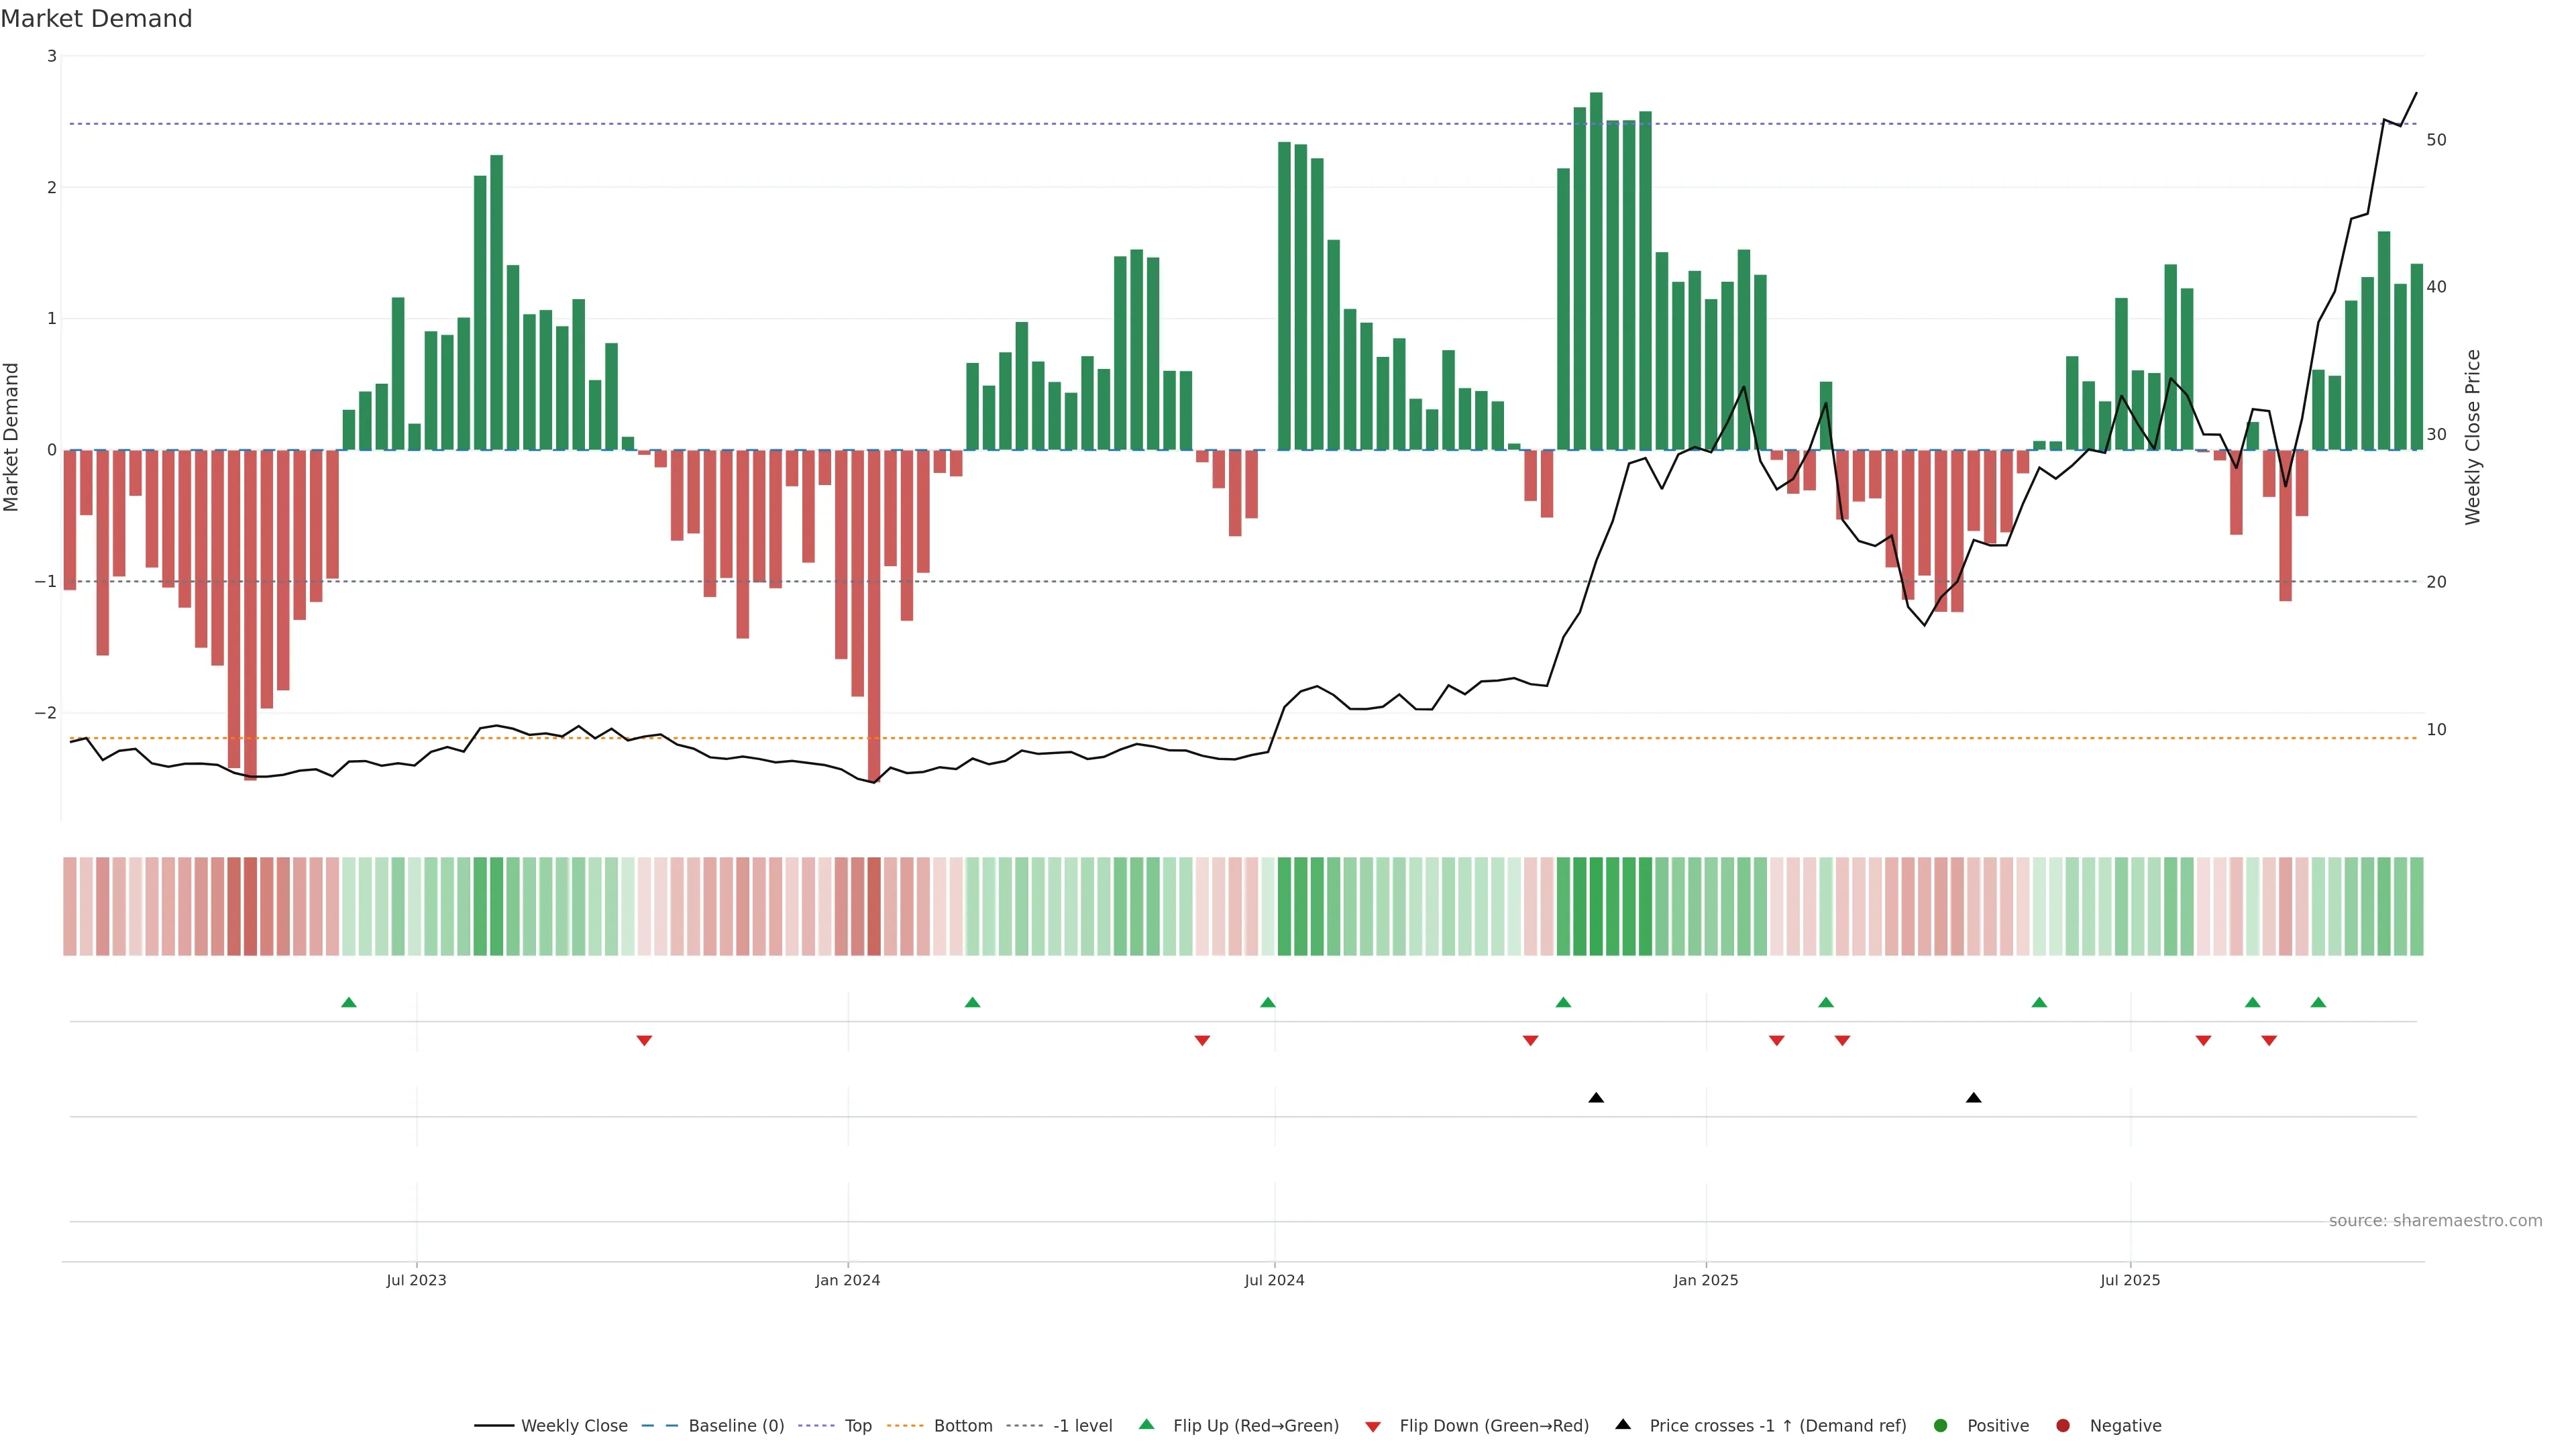The image size is (2576, 1449).
Task: Click the black Price crosses -1 legend triangle
Action: [x=1623, y=1424]
